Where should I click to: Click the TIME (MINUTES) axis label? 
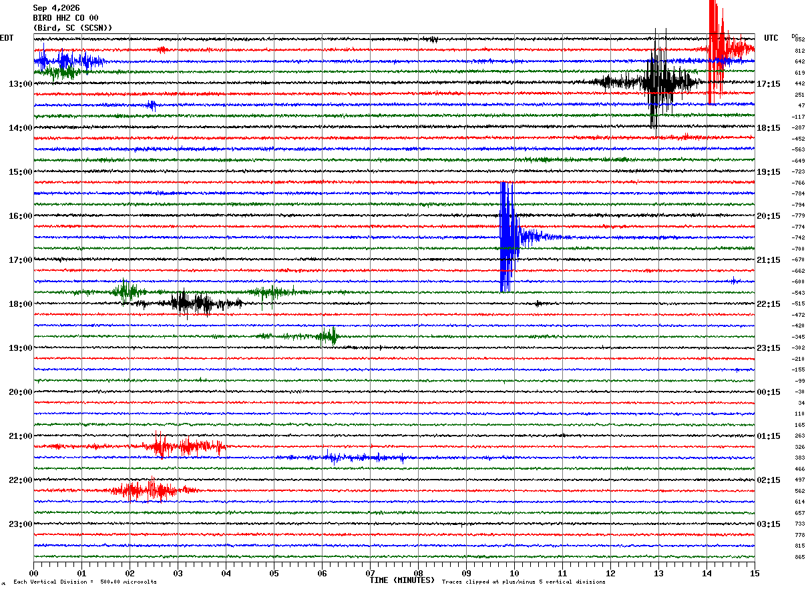point(402,580)
